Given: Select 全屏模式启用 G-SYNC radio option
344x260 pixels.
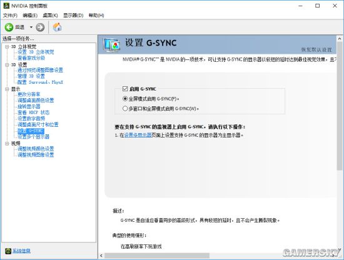Looking at the screenshot, I should [125, 99].
